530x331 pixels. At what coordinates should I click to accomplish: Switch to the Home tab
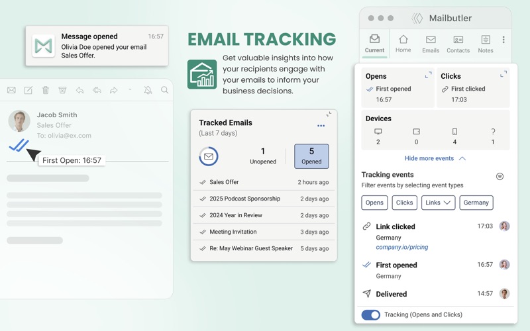tap(403, 44)
